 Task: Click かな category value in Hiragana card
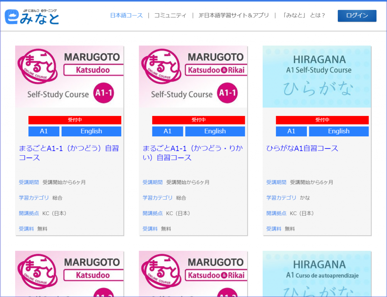pos(305,198)
